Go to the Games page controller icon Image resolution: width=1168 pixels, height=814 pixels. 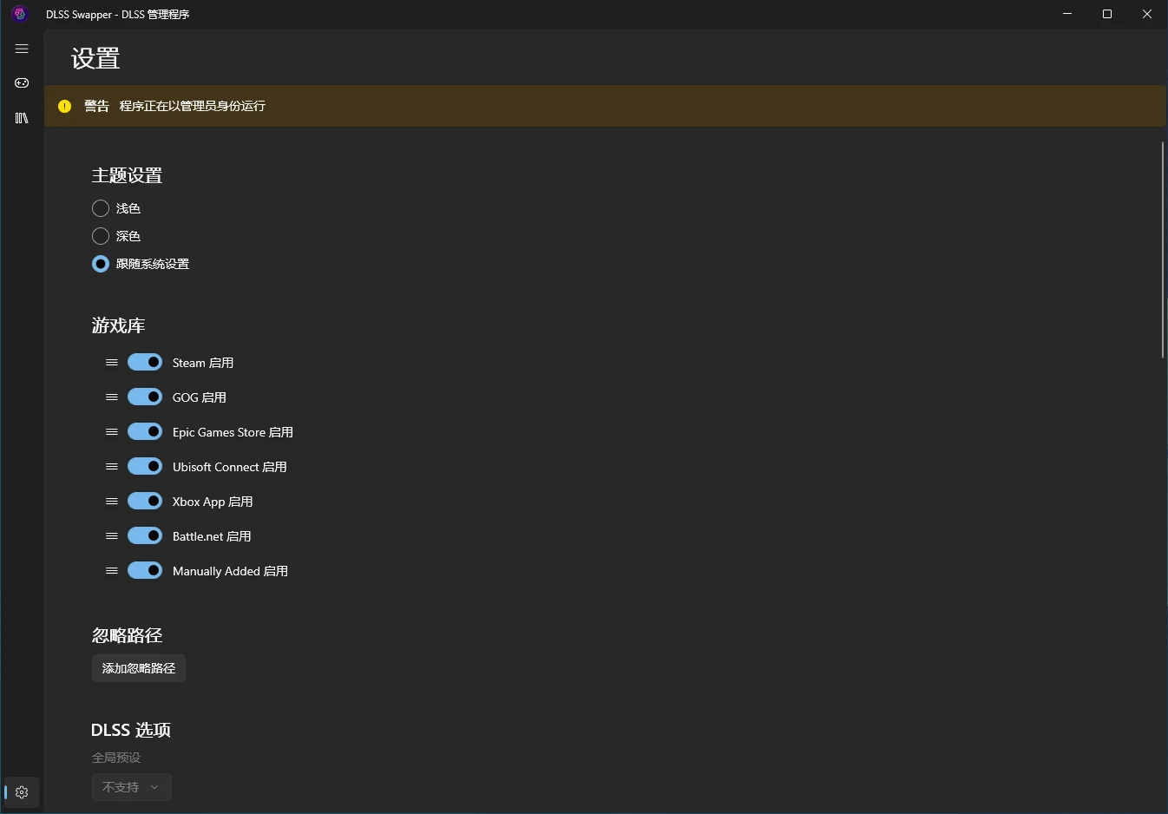22,83
